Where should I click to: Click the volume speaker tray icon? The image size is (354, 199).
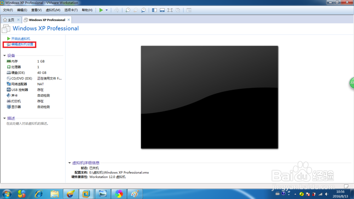point(327,194)
